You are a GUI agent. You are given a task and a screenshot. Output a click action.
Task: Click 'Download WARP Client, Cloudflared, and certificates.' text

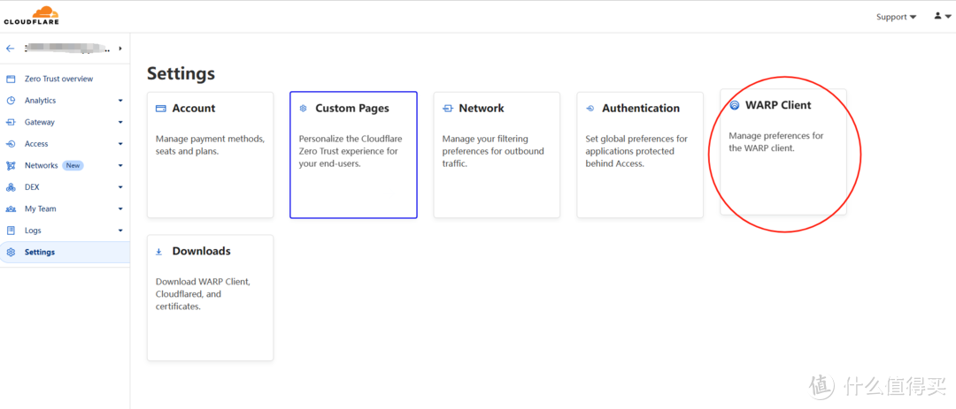pos(203,294)
